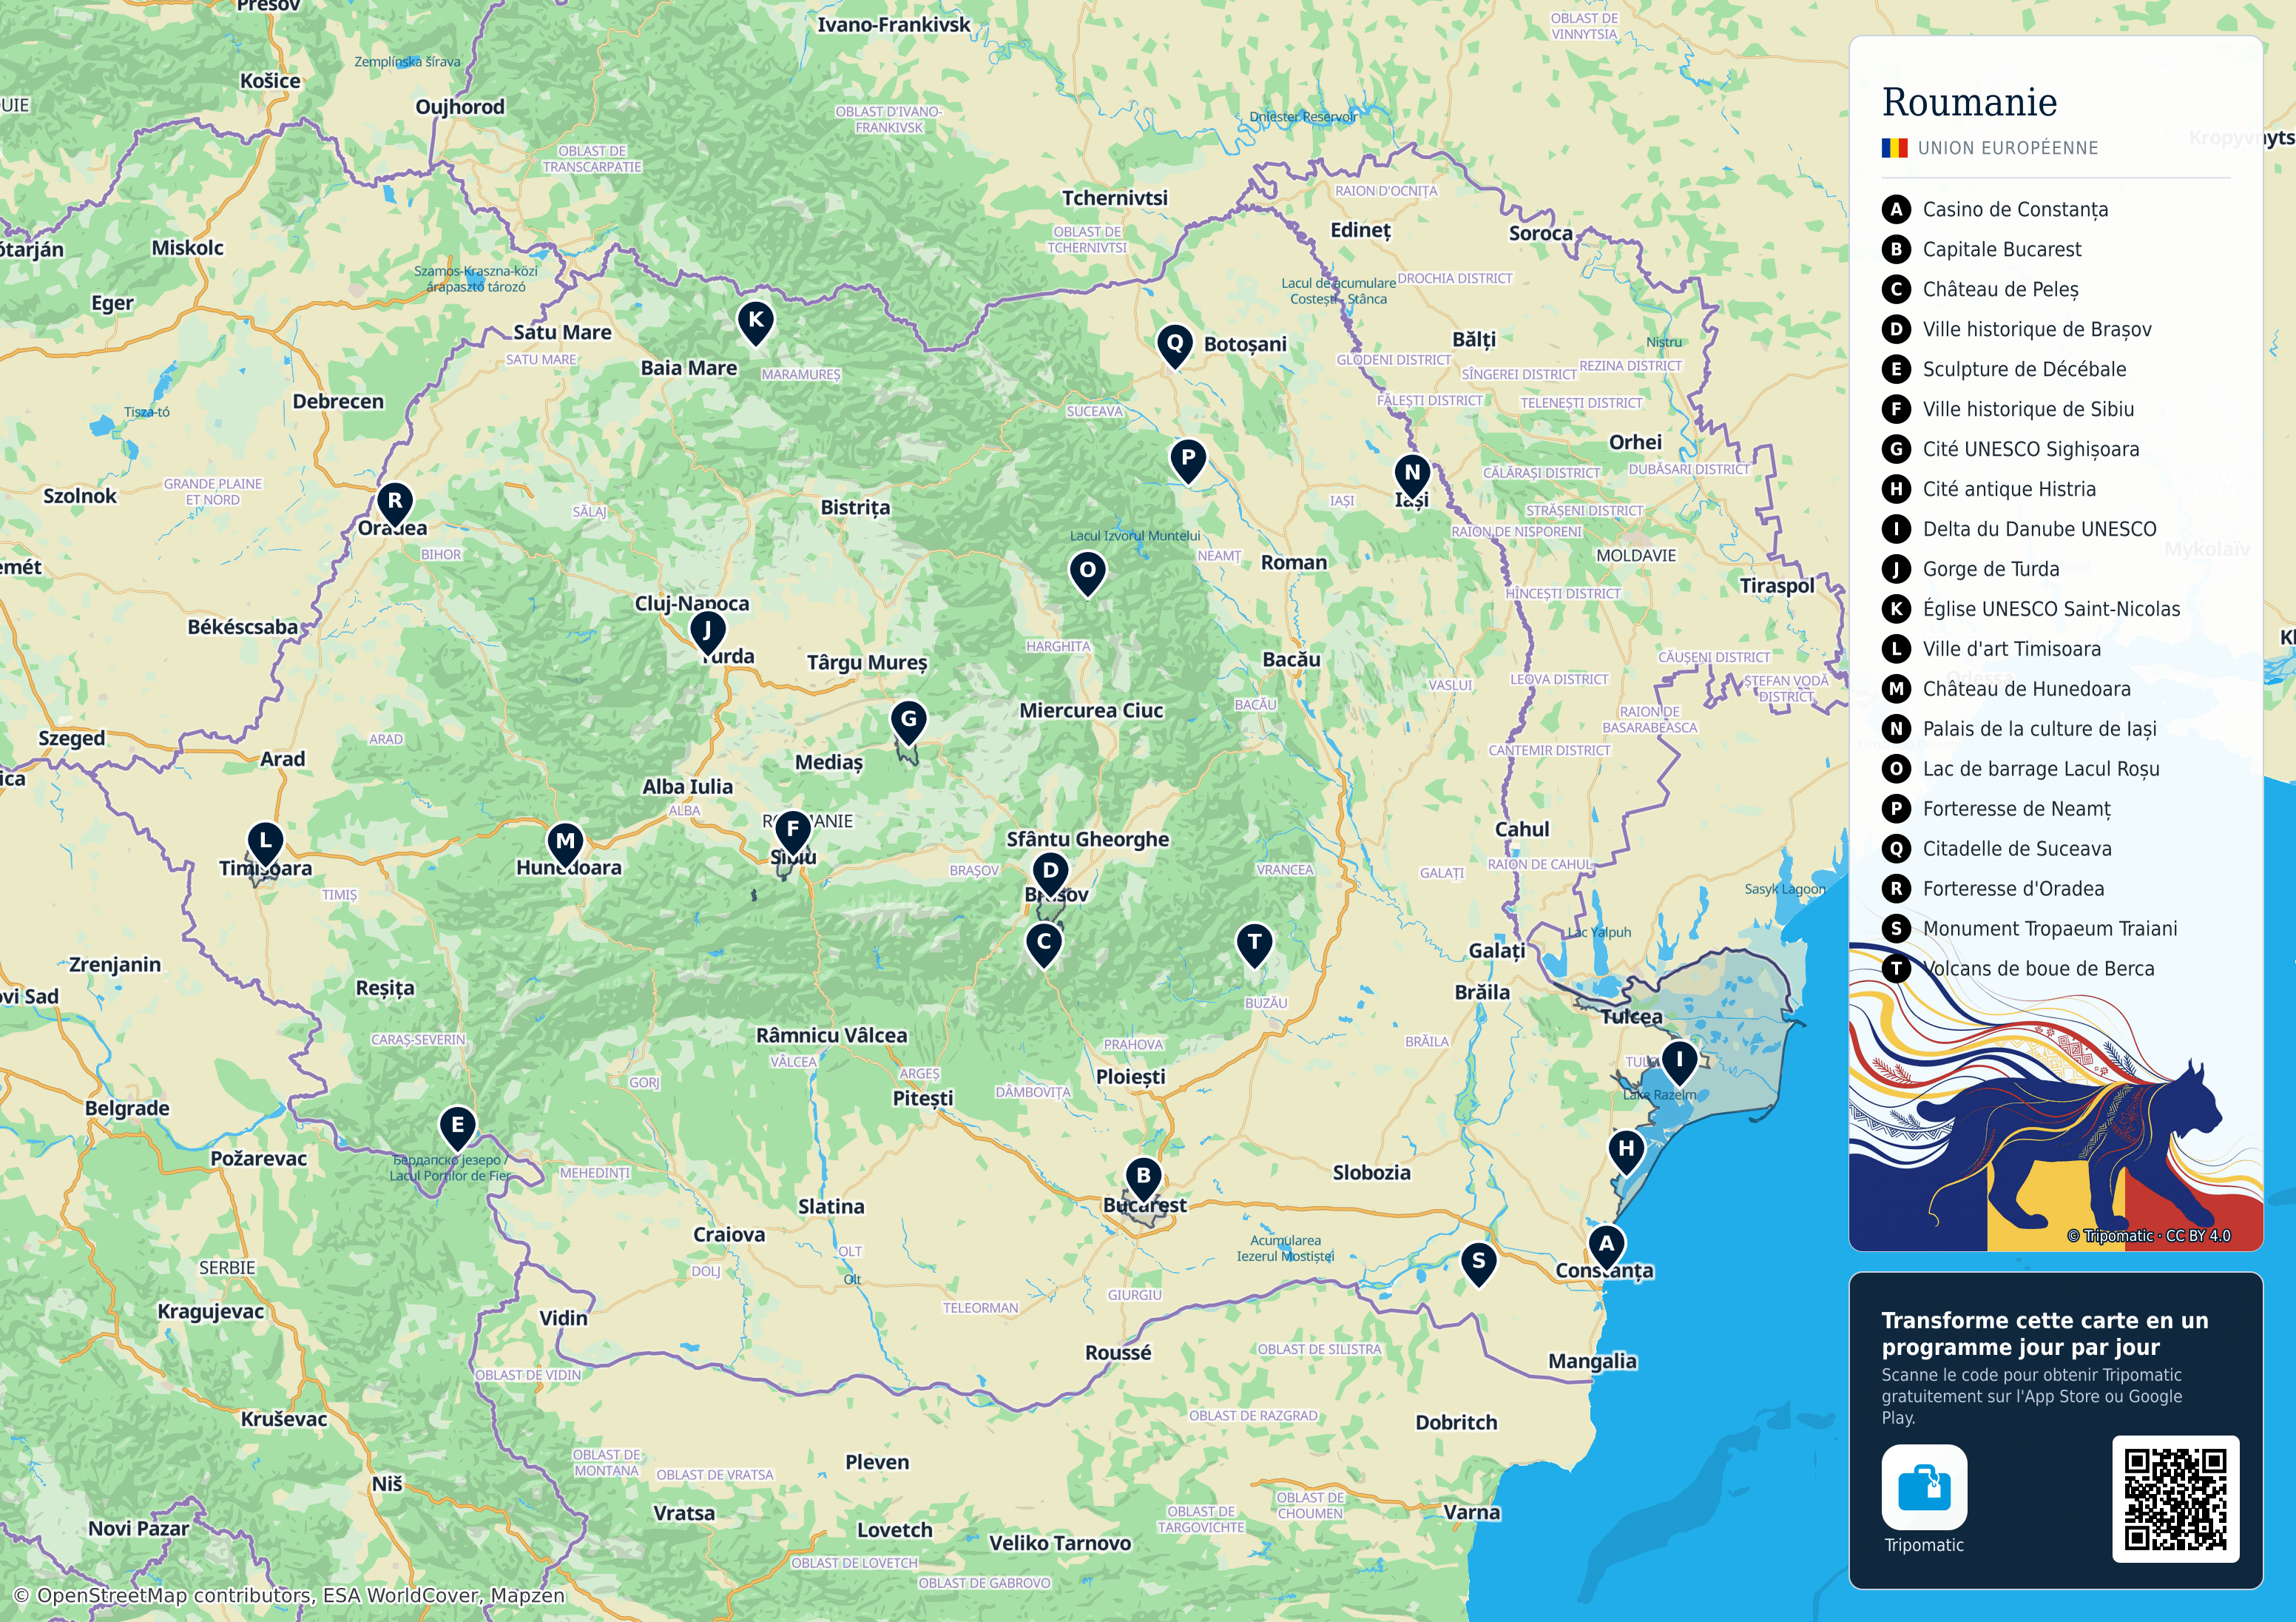Screen dimensions: 2296x1622
Task: Click map marker A at Constanța
Action: pyautogui.click(x=1606, y=1247)
